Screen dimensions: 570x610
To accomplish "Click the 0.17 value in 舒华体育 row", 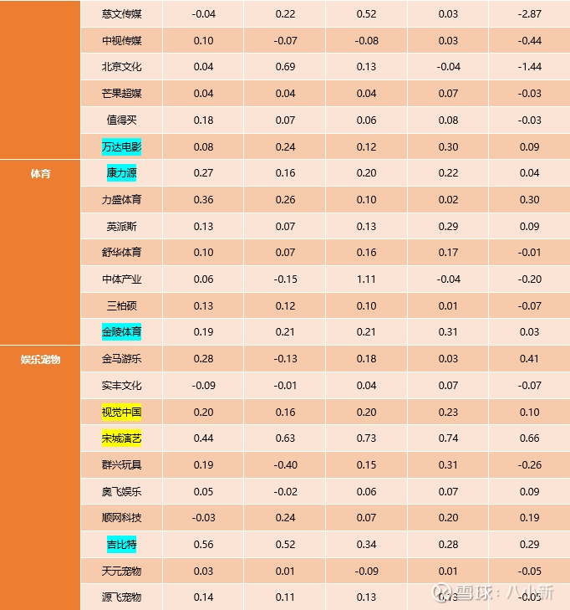I will click(x=448, y=253).
